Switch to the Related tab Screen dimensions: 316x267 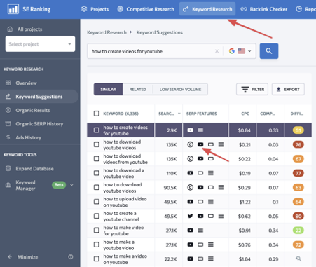[x=138, y=89]
